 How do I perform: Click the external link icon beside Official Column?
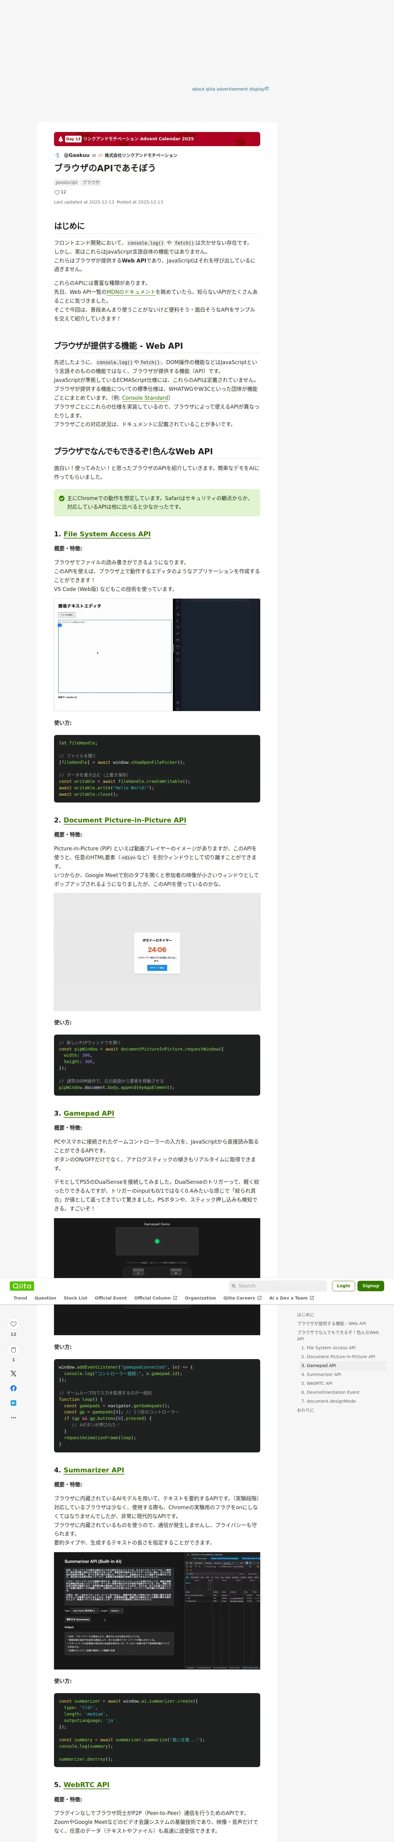(175, 1298)
